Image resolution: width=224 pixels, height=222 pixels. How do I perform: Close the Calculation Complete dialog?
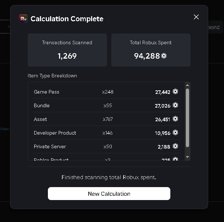196,17
